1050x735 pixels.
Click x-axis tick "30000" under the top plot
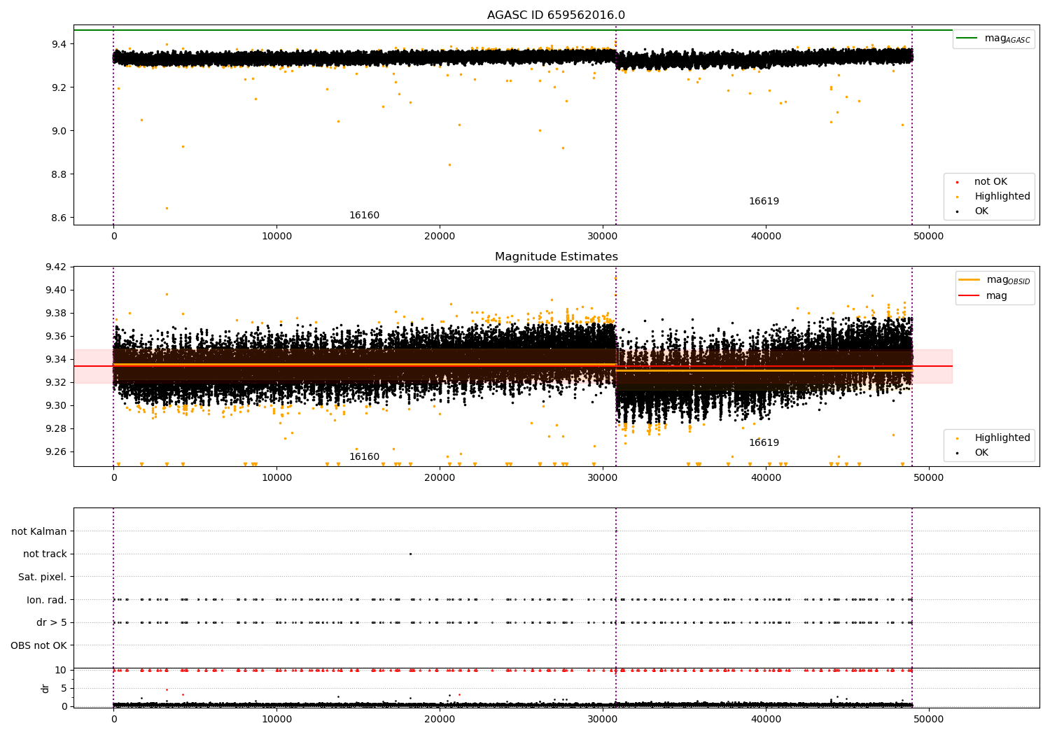click(x=603, y=236)
